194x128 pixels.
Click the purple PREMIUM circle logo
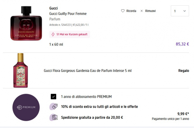(x=26, y=107)
